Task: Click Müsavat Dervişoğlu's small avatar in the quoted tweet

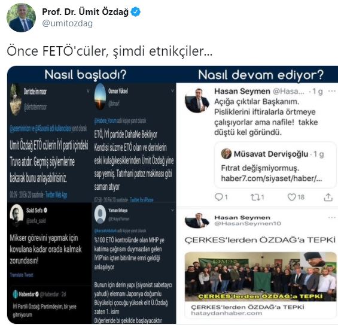Action: pyautogui.click(x=226, y=154)
